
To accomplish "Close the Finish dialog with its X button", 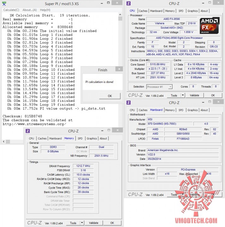I will tap(119, 69).
